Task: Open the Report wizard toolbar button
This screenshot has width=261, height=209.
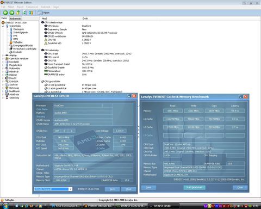Action: tap(43, 13)
